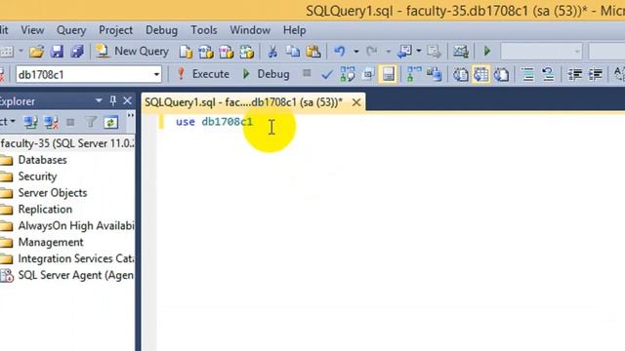The width and height of the screenshot is (625, 351).
Task: Open the View menu
Action: (x=32, y=30)
